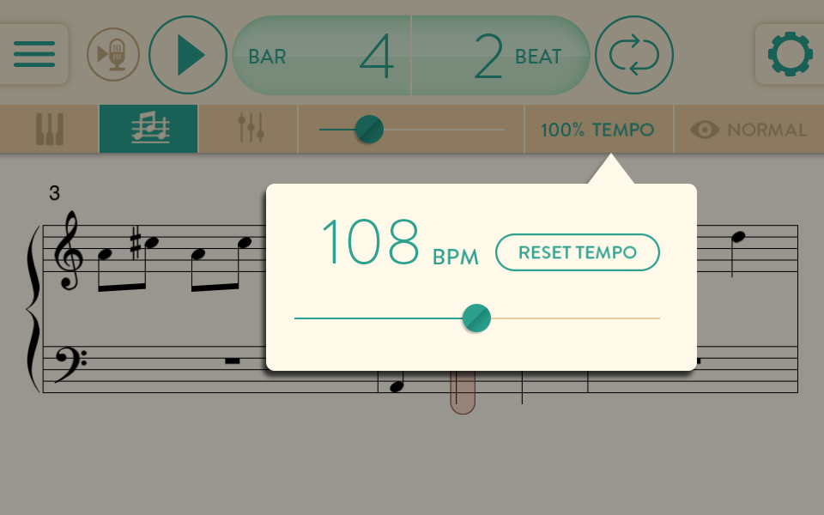Click the toolbar position slider knob
Screen dimensions: 824x515
click(x=369, y=130)
